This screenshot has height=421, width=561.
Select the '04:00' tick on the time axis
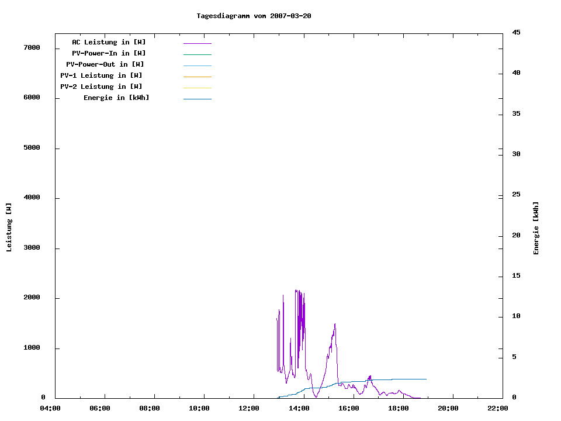click(x=50, y=409)
